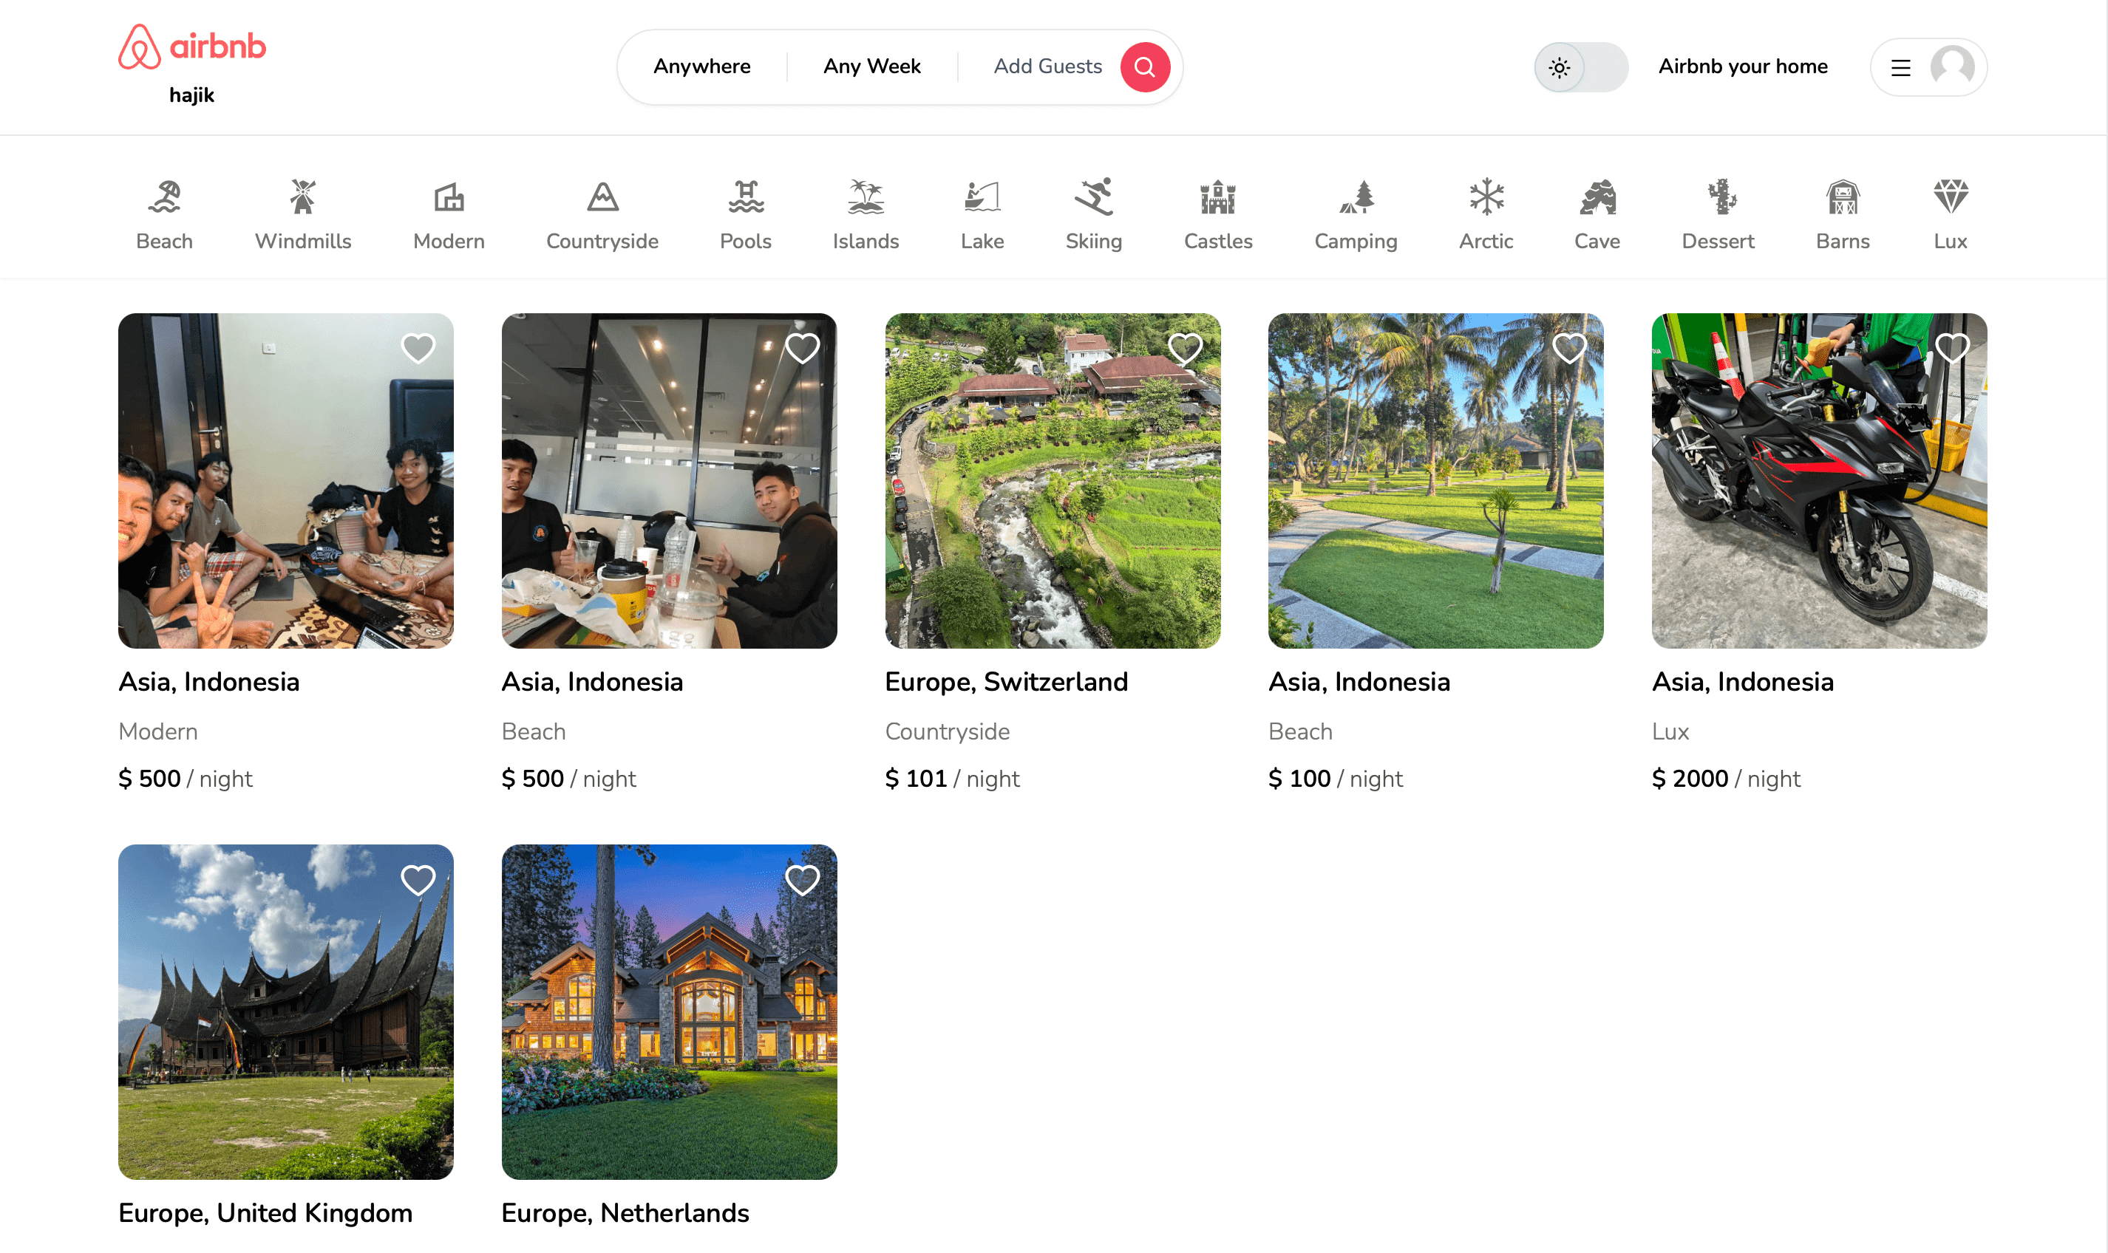
Task: Click the user avatar icon
Action: tap(1952, 66)
